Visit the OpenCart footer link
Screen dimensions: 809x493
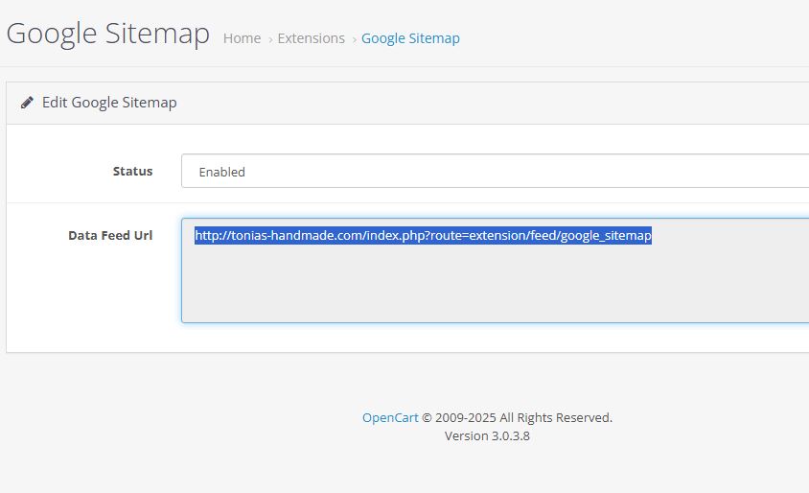pos(390,417)
